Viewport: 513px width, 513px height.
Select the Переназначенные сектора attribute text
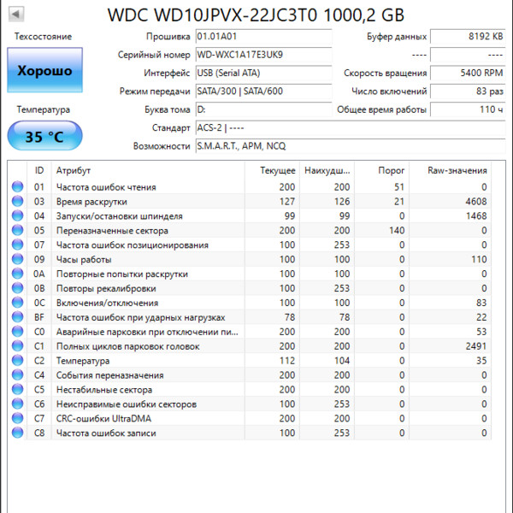tap(112, 231)
